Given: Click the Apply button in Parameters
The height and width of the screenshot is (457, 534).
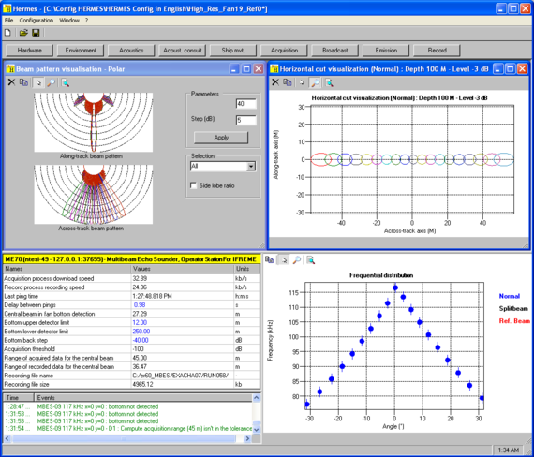Looking at the screenshot, I should (221, 138).
